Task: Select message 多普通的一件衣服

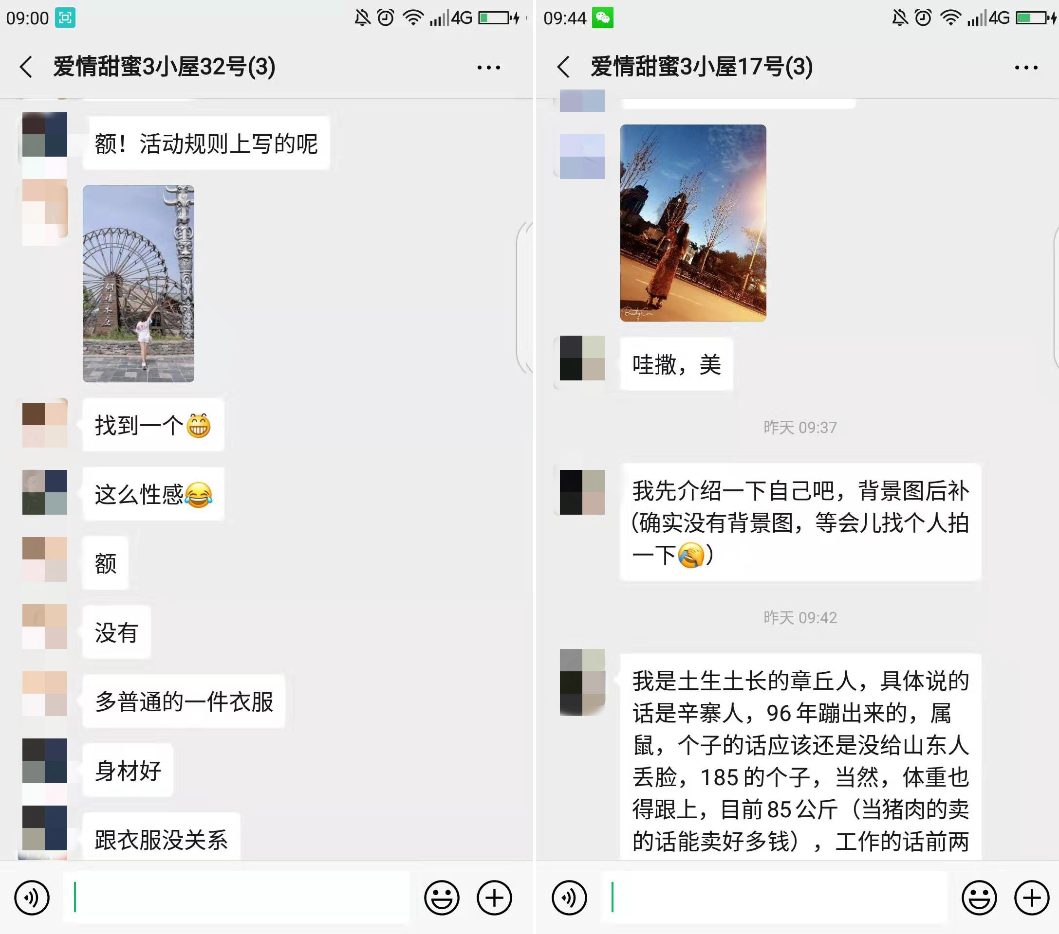Action: 184,701
